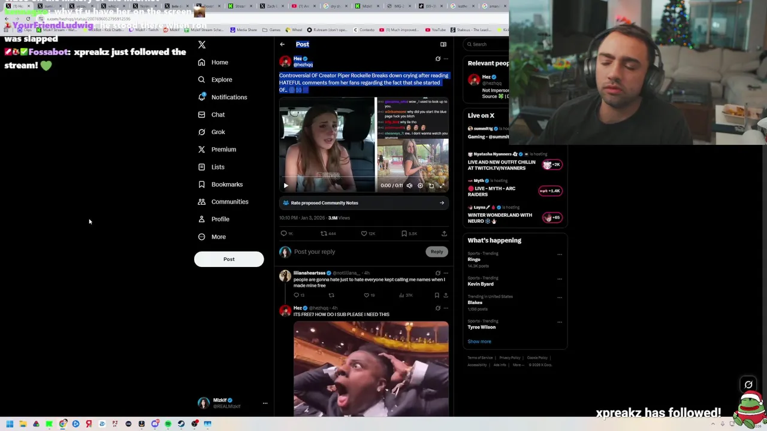Screen dimensions: 767x431
Task: Open more dots for Kevin Byard trend
Action: tap(560, 279)
